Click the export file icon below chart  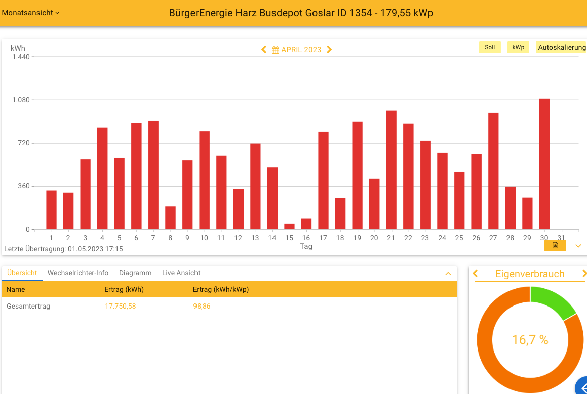tap(555, 245)
